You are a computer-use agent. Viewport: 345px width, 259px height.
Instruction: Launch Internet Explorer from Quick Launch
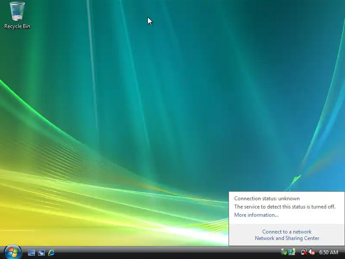tap(51, 253)
